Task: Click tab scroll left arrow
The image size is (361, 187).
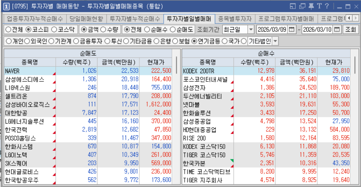Action: [x=349, y=18]
